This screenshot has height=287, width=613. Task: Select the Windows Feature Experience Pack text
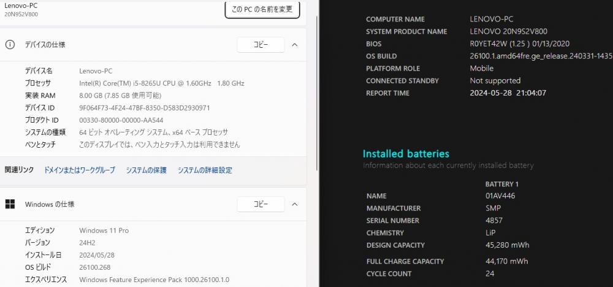click(154, 280)
